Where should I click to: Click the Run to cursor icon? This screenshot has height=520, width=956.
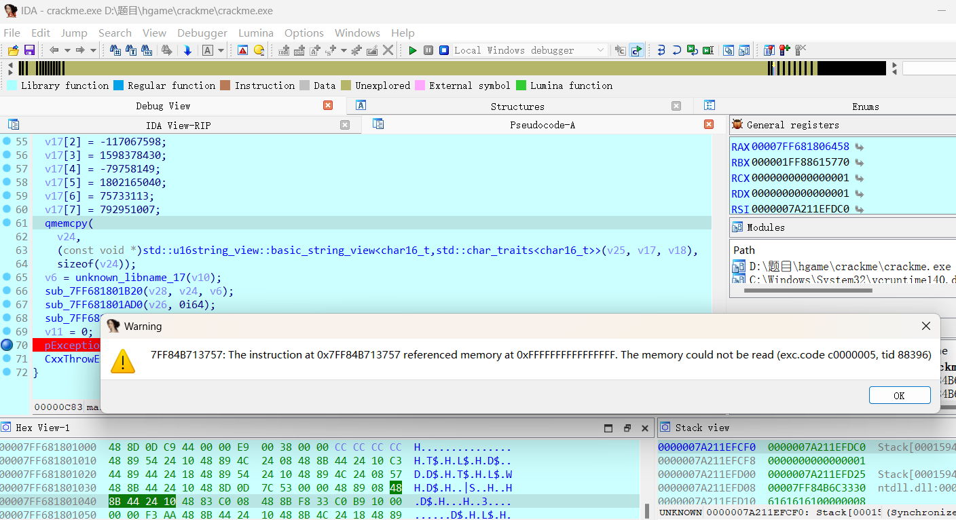[x=708, y=50]
